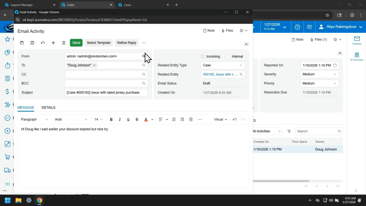Send the email with Send button
The width and height of the screenshot is (366, 206).
point(76,43)
